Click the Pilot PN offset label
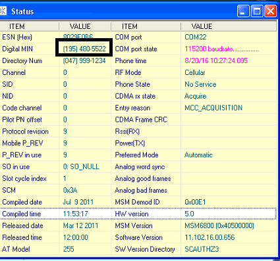280x261 pixels. pos(22,120)
